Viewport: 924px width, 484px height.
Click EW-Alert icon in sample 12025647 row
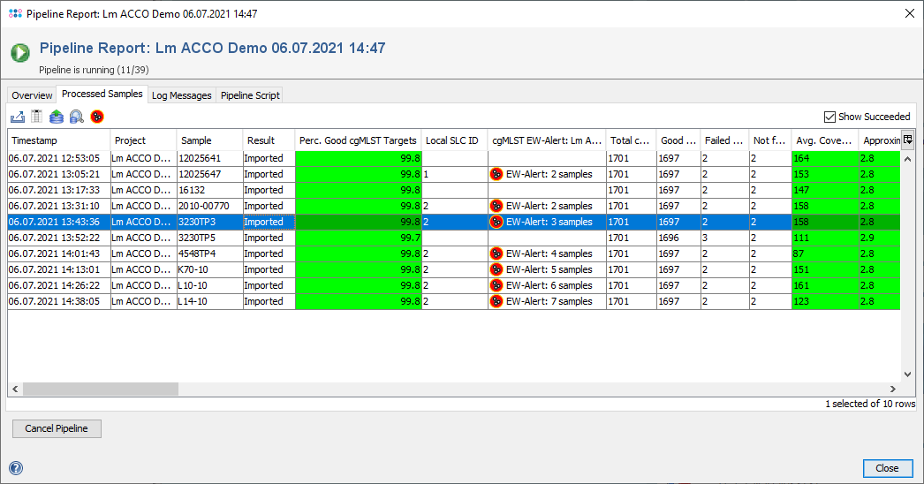pos(496,174)
